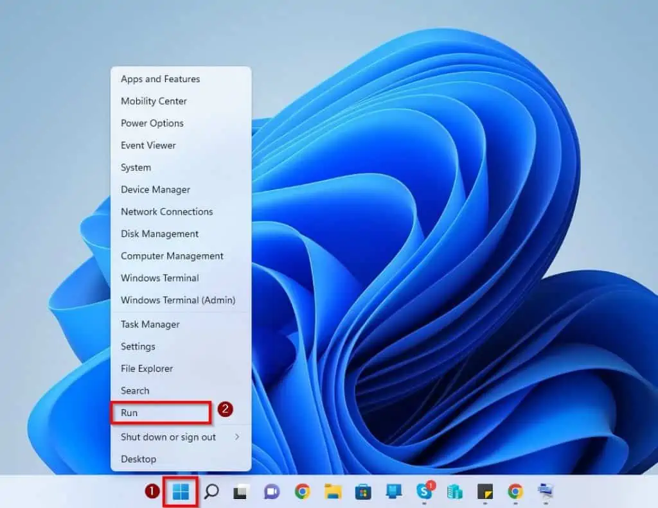Open Event Viewer menu item

coord(148,145)
